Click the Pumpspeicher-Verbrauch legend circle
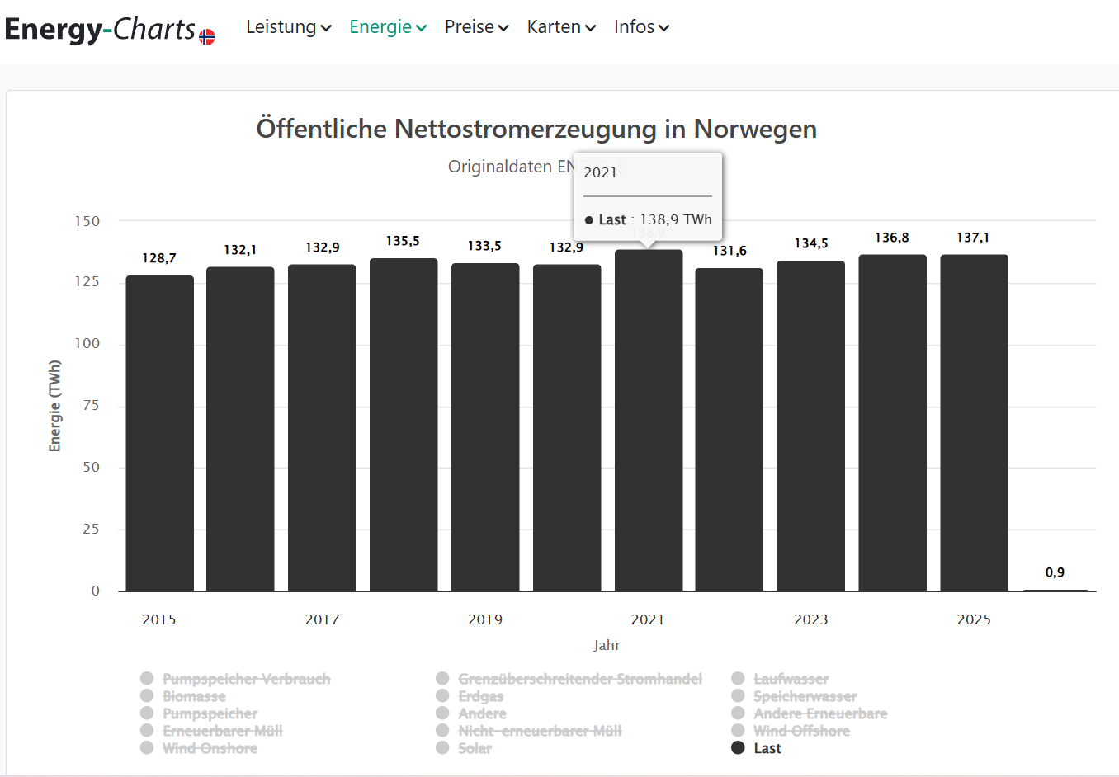 (x=147, y=678)
